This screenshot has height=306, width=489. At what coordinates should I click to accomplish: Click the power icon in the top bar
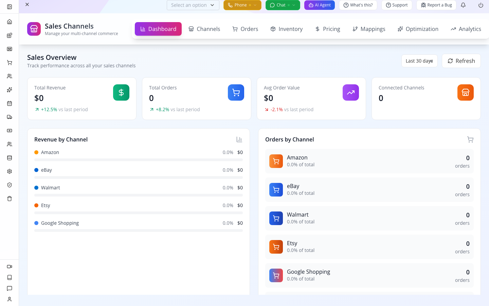pyautogui.click(x=481, y=5)
